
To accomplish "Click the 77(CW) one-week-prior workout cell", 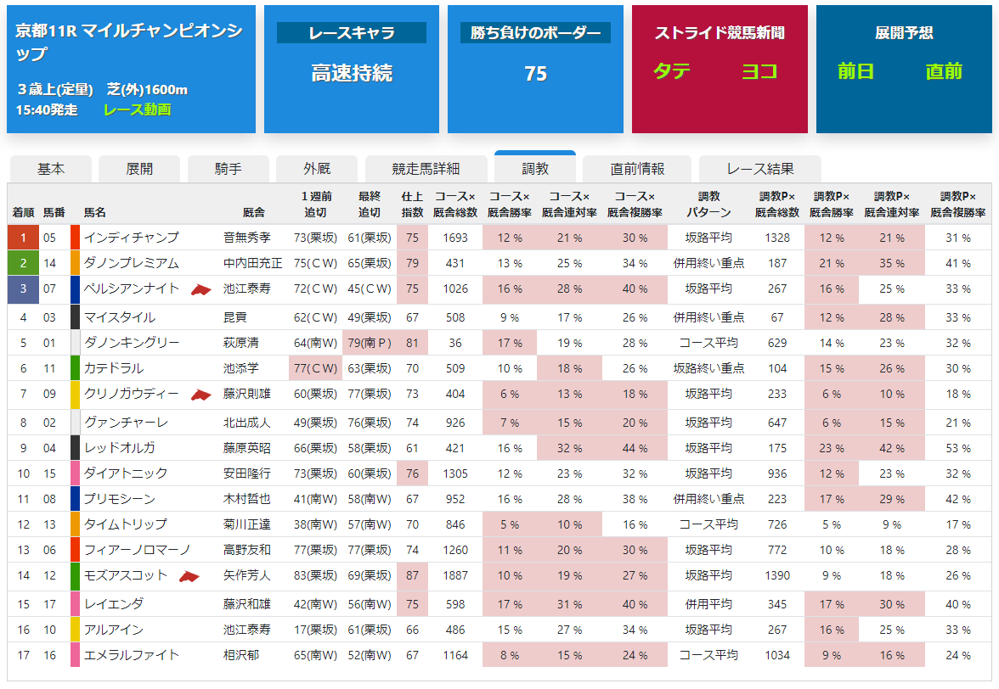I will (315, 367).
